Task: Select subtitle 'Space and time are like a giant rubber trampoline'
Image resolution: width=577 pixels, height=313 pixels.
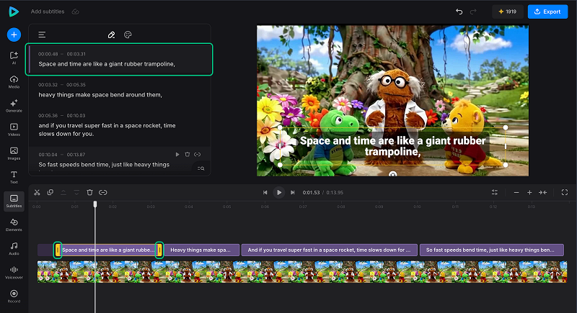Action: (119, 60)
